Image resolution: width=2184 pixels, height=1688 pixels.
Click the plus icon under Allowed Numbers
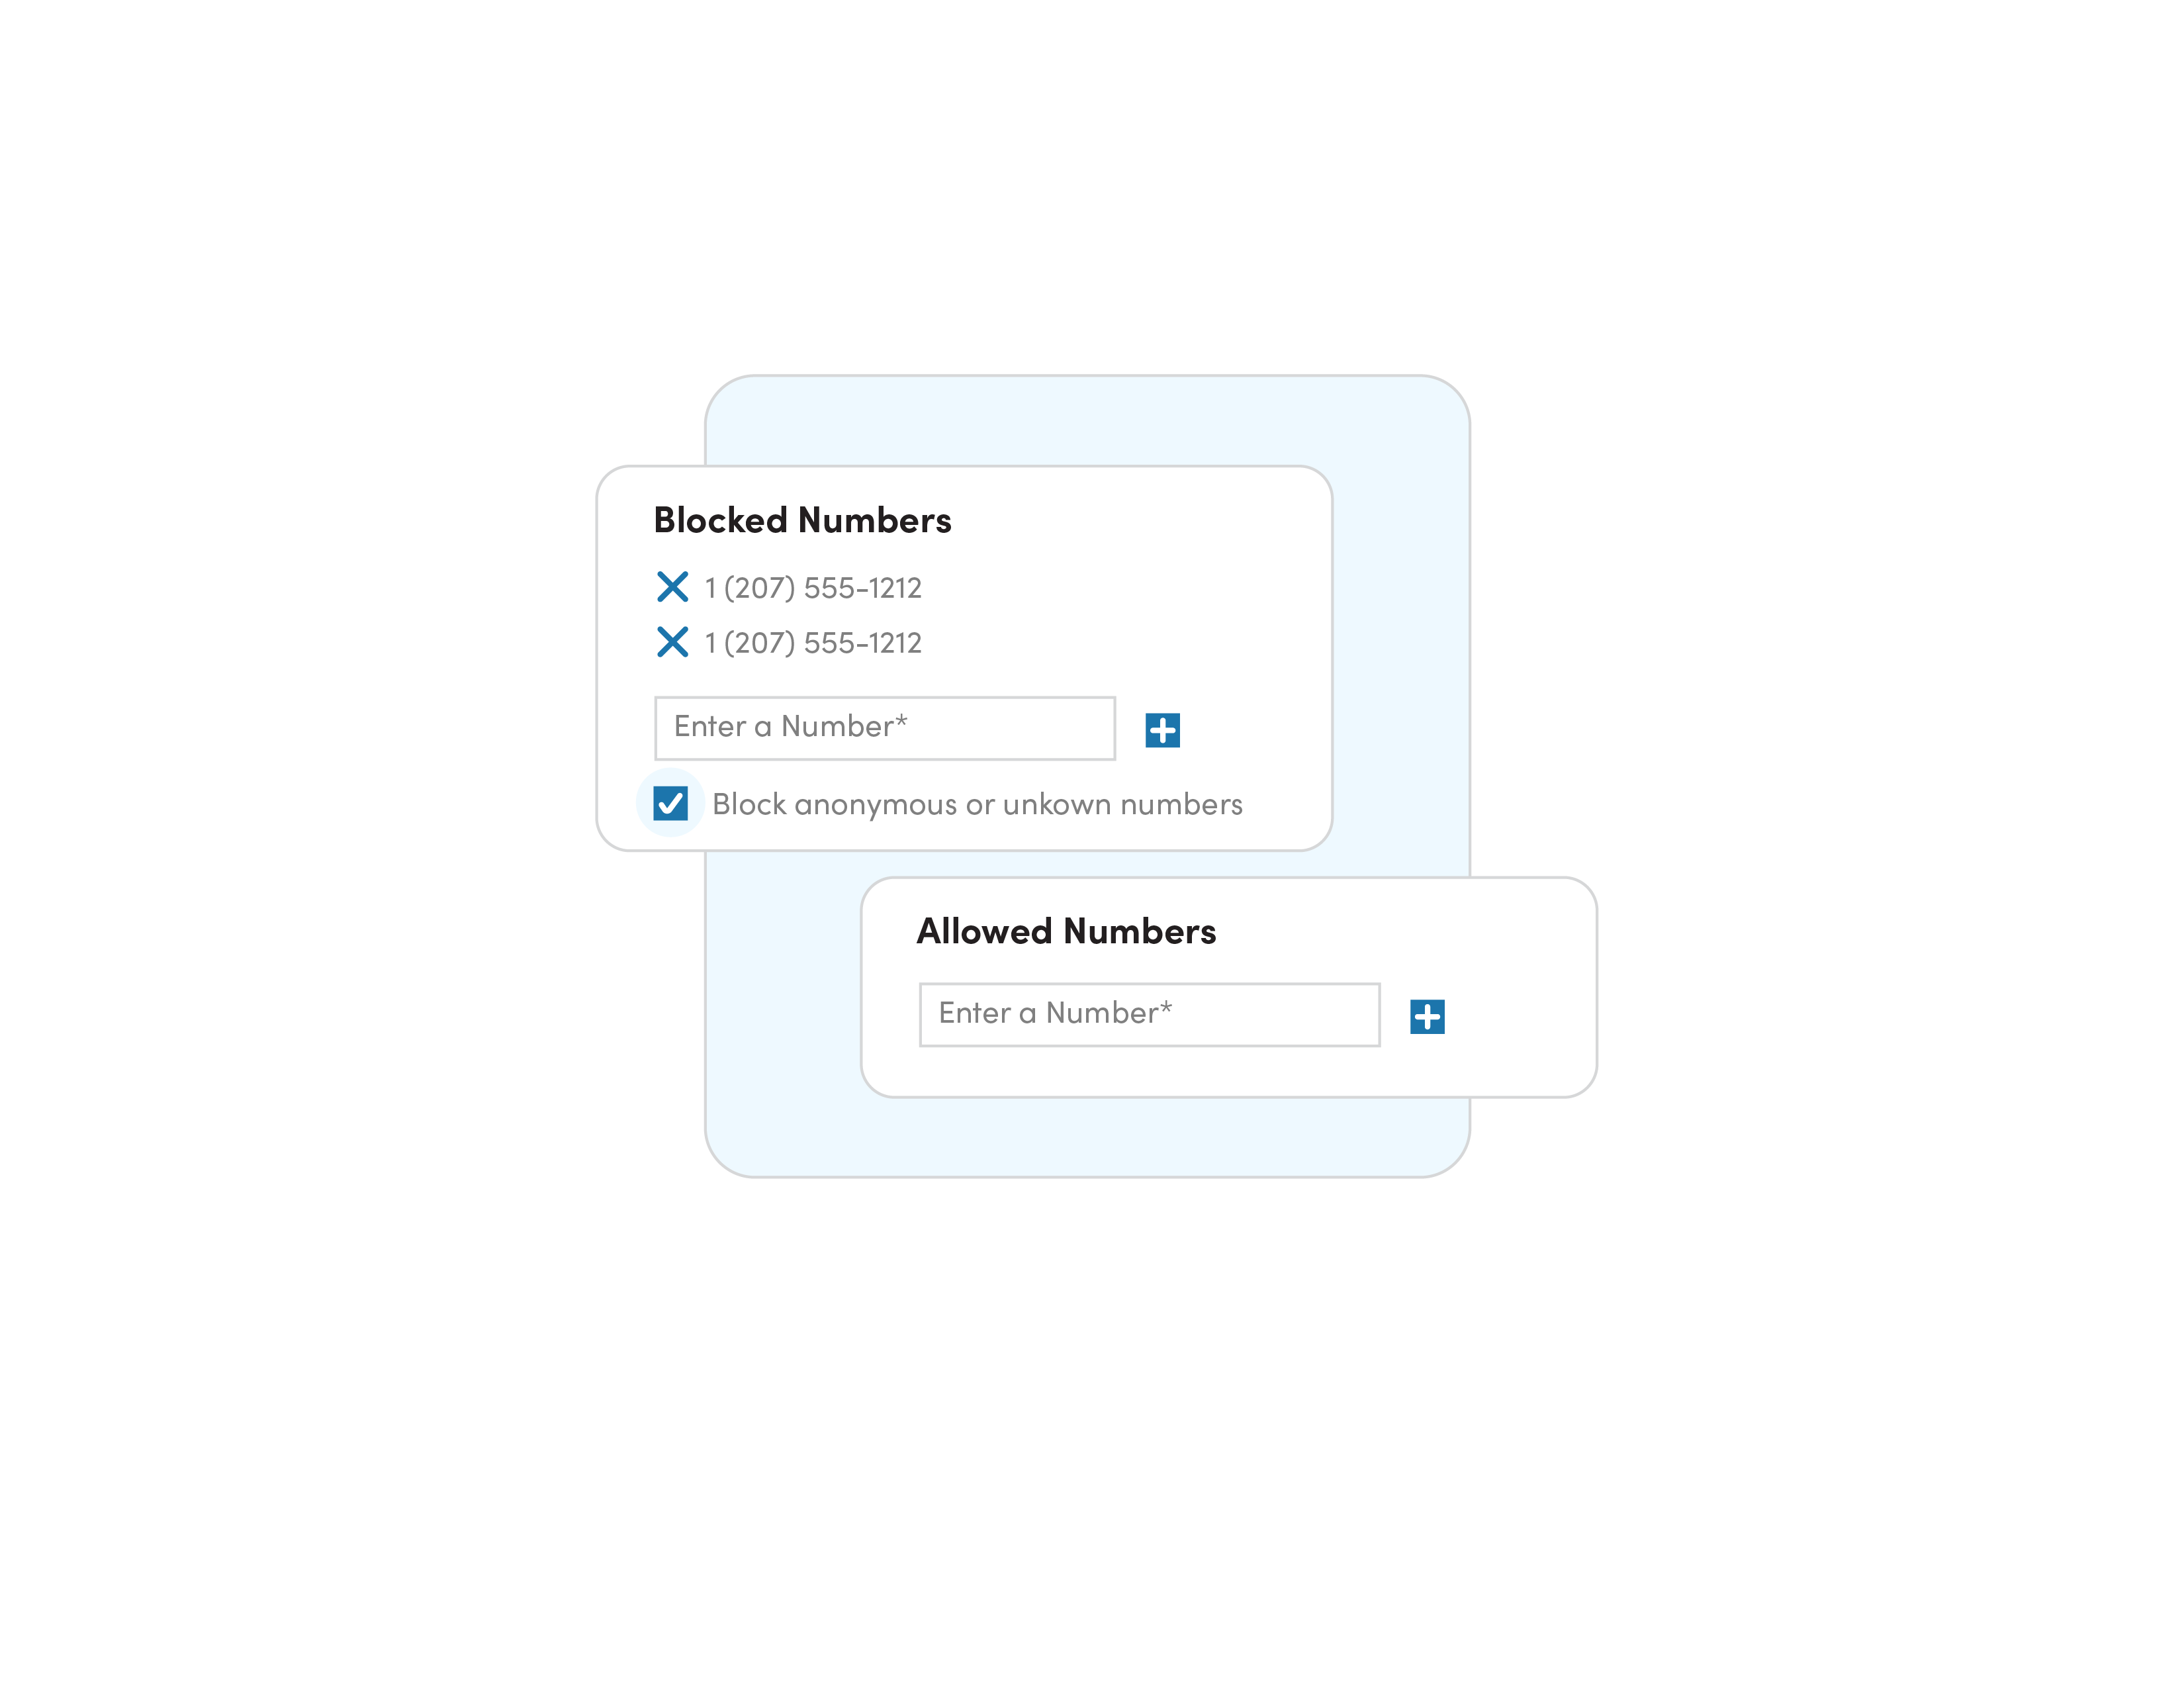pyautogui.click(x=1427, y=1017)
